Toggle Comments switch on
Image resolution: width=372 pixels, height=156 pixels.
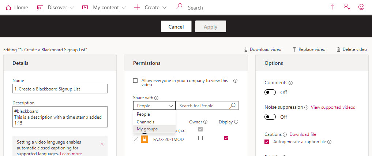tap(270, 92)
